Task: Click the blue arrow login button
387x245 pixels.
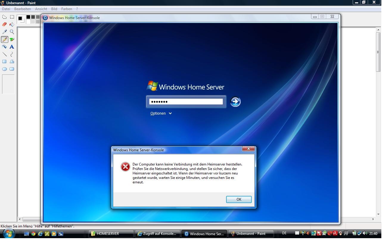Action: pos(235,102)
